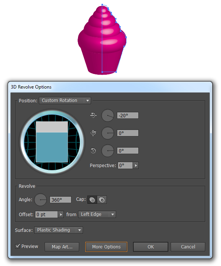The height and width of the screenshot is (266, 221).
Task: Select the solid cap appearance icon
Action: [x=92, y=200]
